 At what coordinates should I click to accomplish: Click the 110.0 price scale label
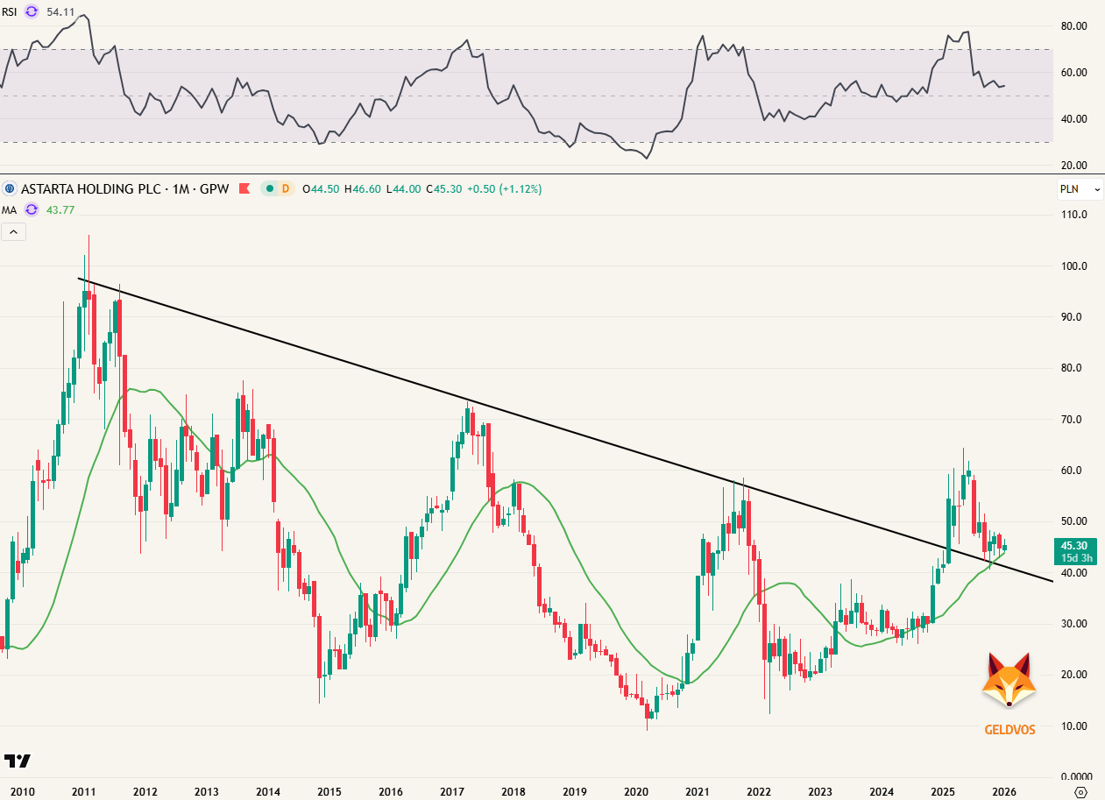coord(1074,215)
